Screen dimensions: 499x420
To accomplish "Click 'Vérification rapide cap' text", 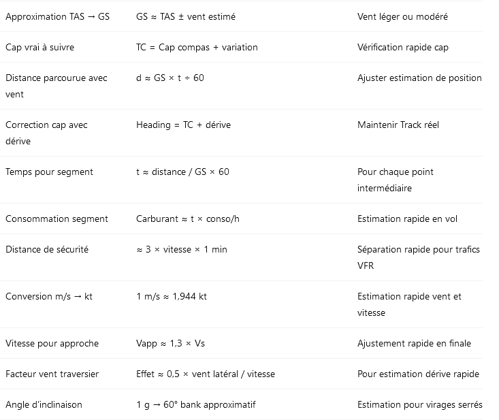I will pos(403,47).
